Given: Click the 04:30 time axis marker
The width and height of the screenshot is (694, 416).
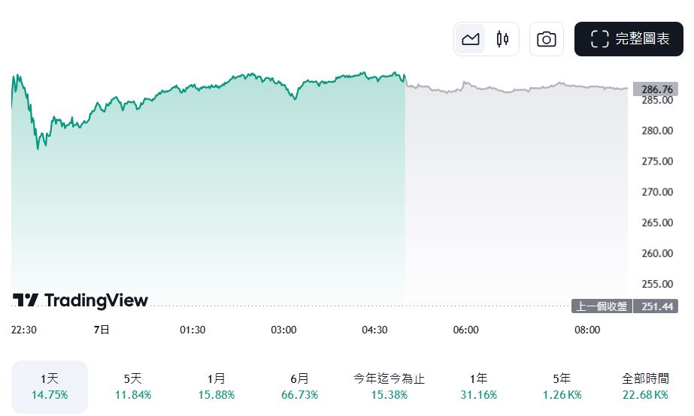Looking at the screenshot, I should pyautogui.click(x=374, y=330).
